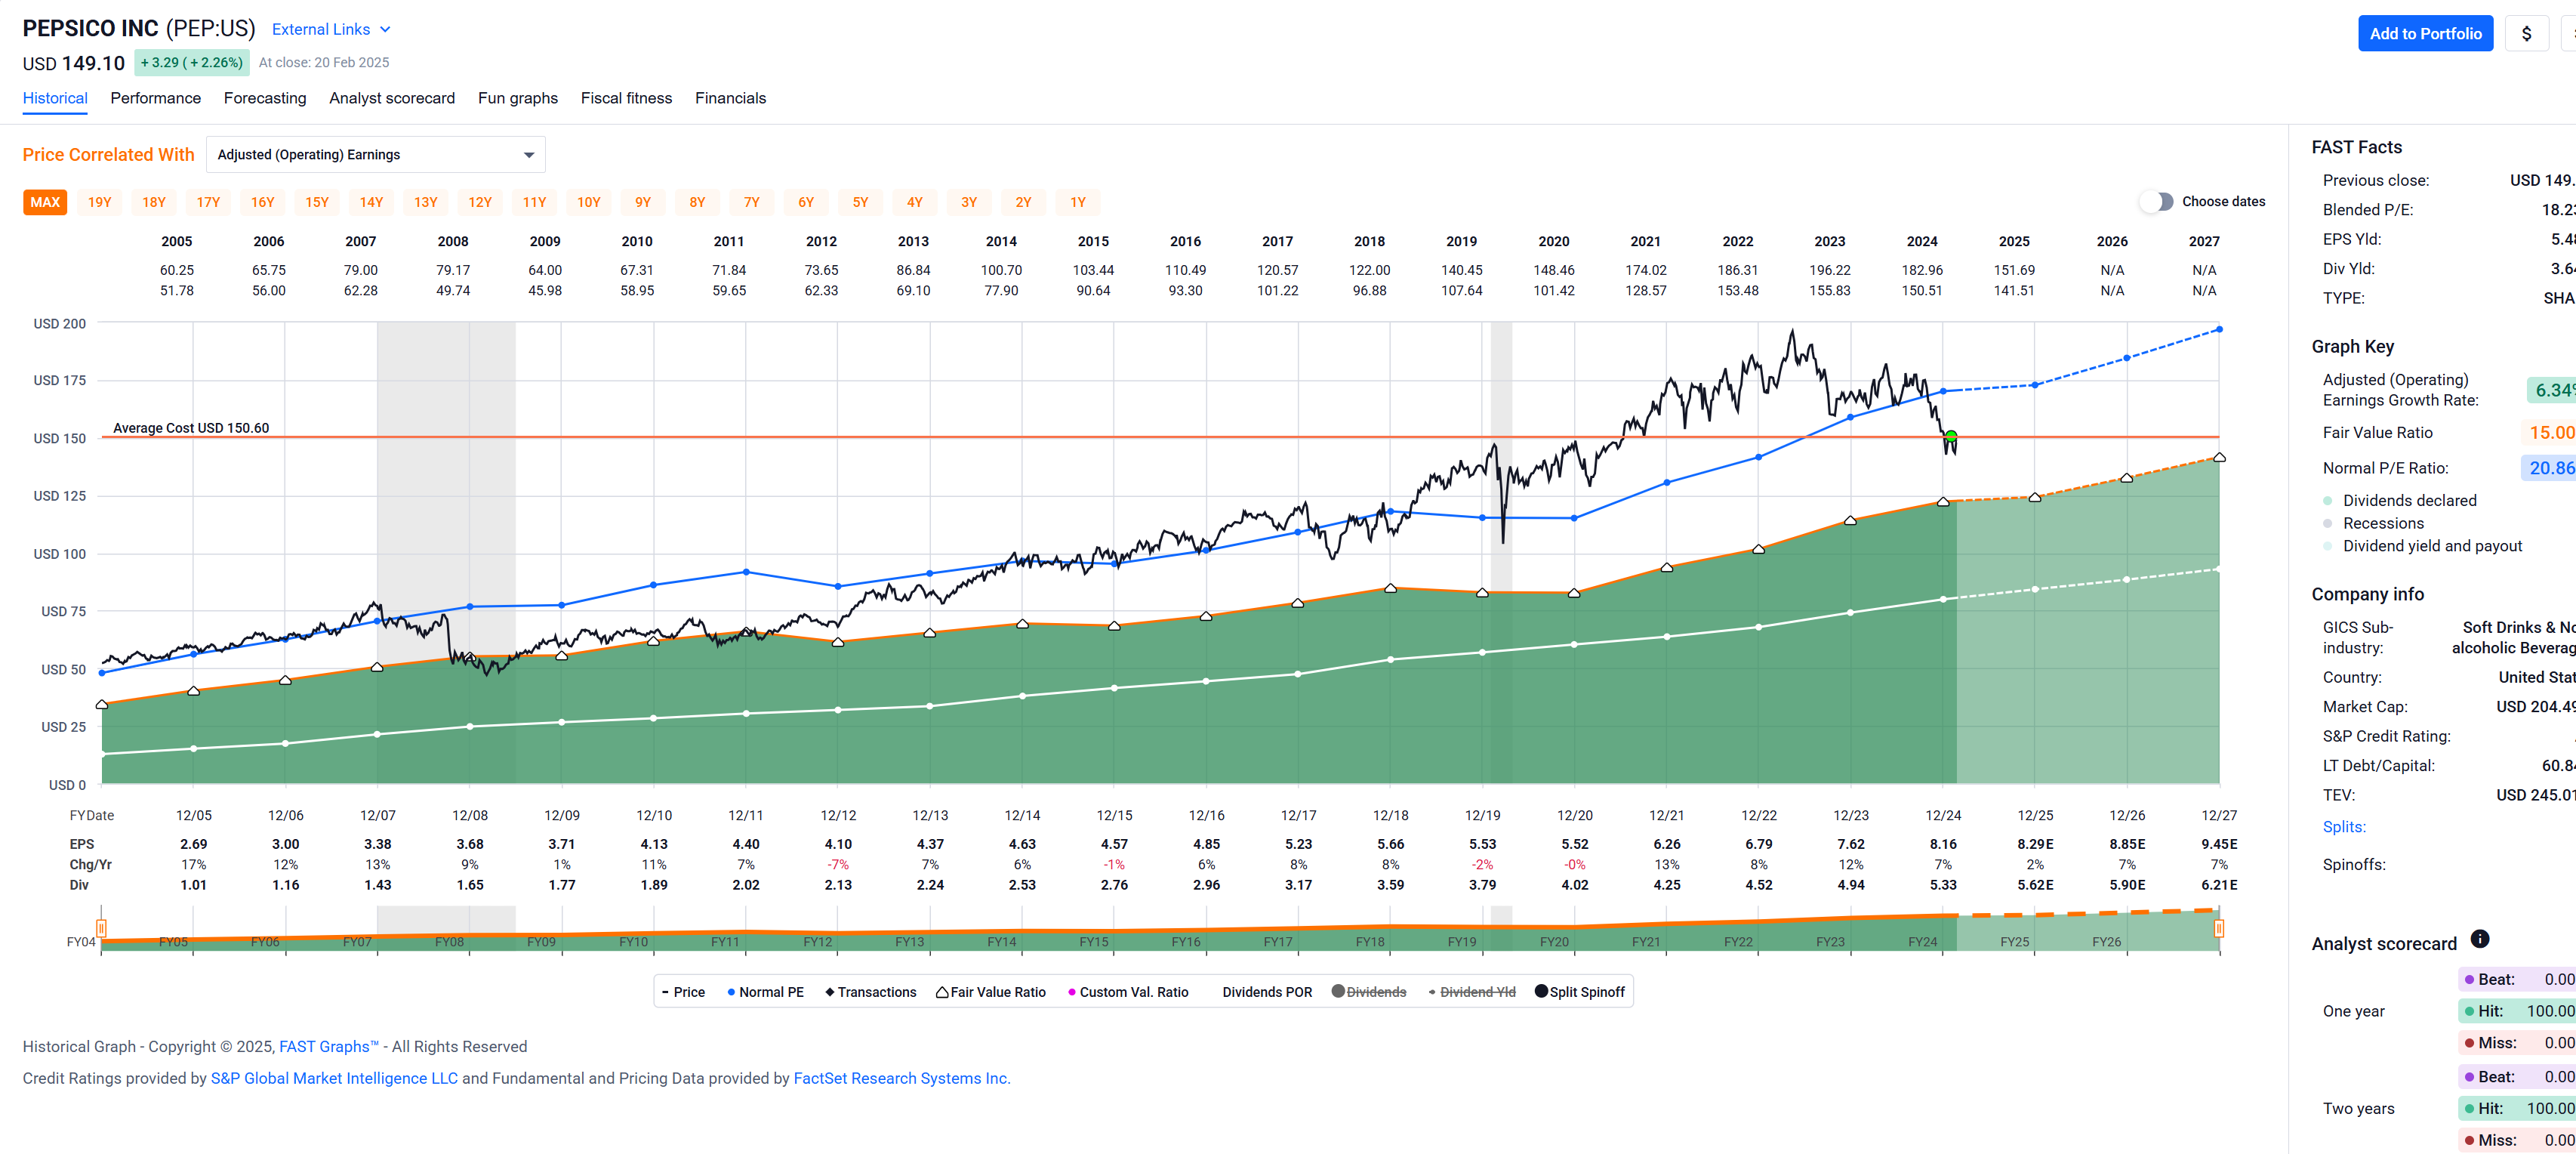Open the Analyst scorecard tab
The height and width of the screenshot is (1154, 2576).
coord(392,98)
